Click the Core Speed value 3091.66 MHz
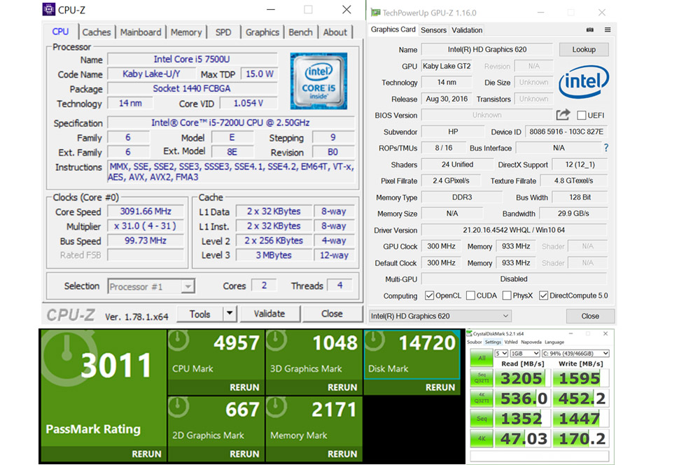Viewport: 700px width, 465px height. coord(146,211)
